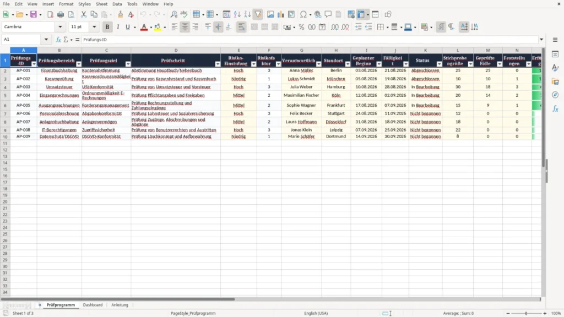Click the Save document icon

tap(34, 14)
